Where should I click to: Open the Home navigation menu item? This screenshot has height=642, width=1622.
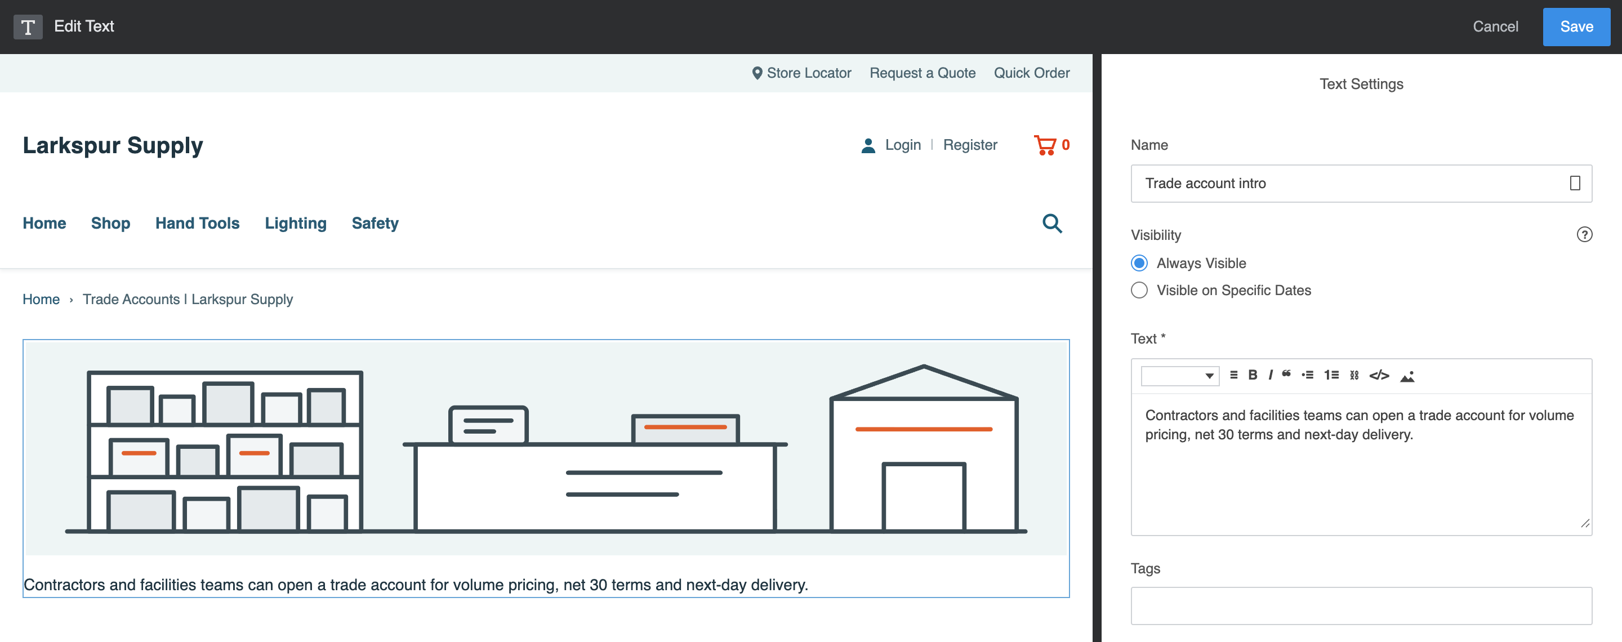[44, 224]
